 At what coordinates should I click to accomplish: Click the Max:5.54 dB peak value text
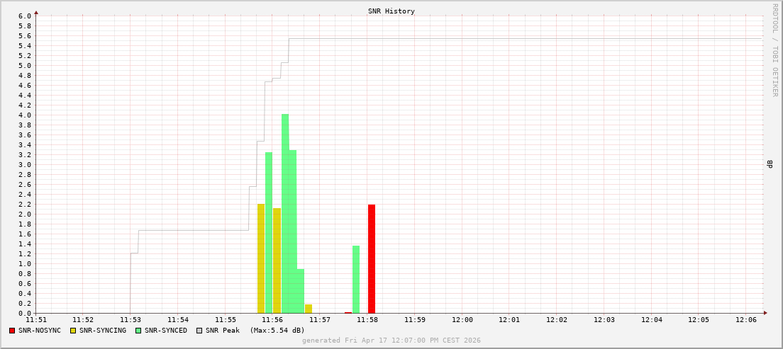pos(277,331)
